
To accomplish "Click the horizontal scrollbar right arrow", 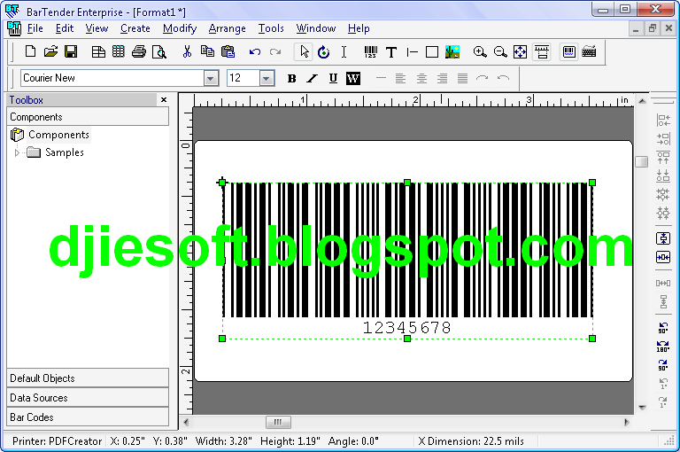I will point(627,422).
